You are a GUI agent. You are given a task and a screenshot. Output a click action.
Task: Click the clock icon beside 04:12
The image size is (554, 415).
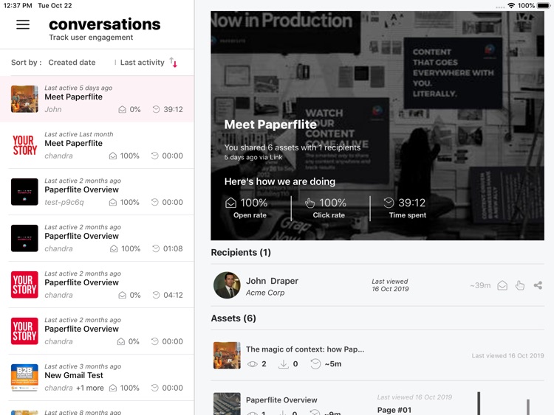click(156, 295)
